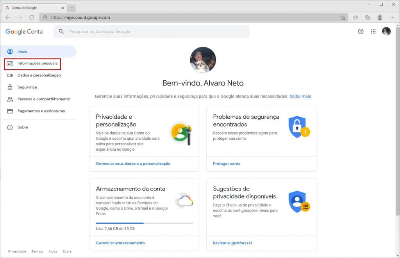Click the Google help question mark icon
The height and width of the screenshot is (258, 400).
[x=361, y=32]
